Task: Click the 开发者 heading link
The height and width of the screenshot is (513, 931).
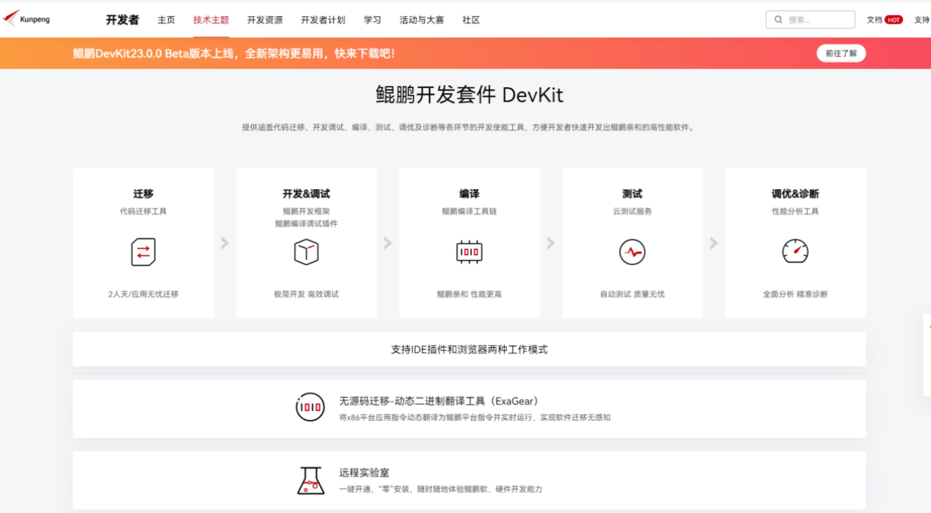Action: pyautogui.click(x=122, y=20)
